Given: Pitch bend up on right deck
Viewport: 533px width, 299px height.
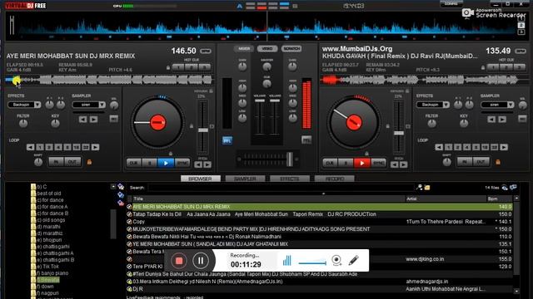Looking at the screenshot, I should coord(403,164).
